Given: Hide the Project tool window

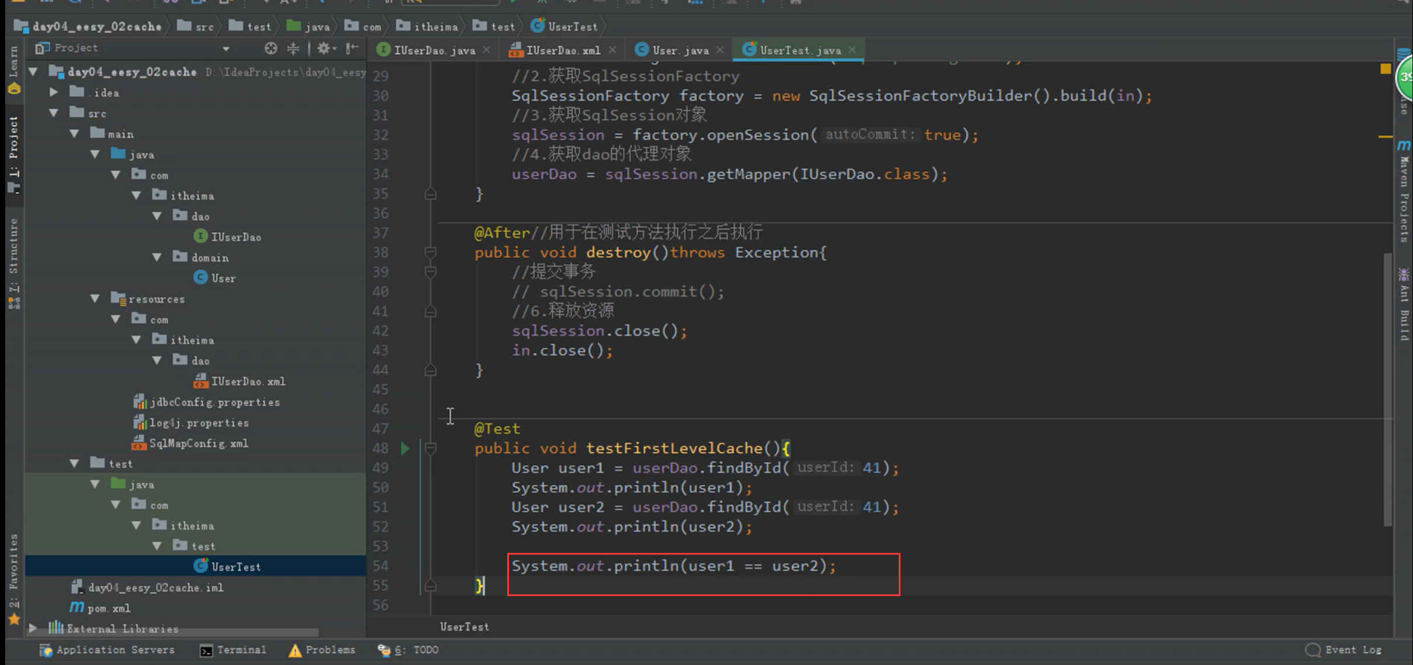Looking at the screenshot, I should [352, 48].
